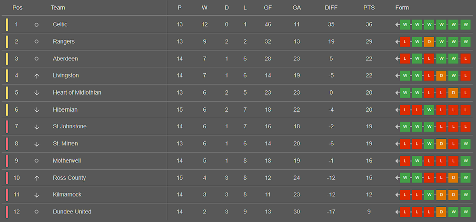This screenshot has width=476, height=222.
Task: Sort table by PTS column header
Action: (x=369, y=8)
